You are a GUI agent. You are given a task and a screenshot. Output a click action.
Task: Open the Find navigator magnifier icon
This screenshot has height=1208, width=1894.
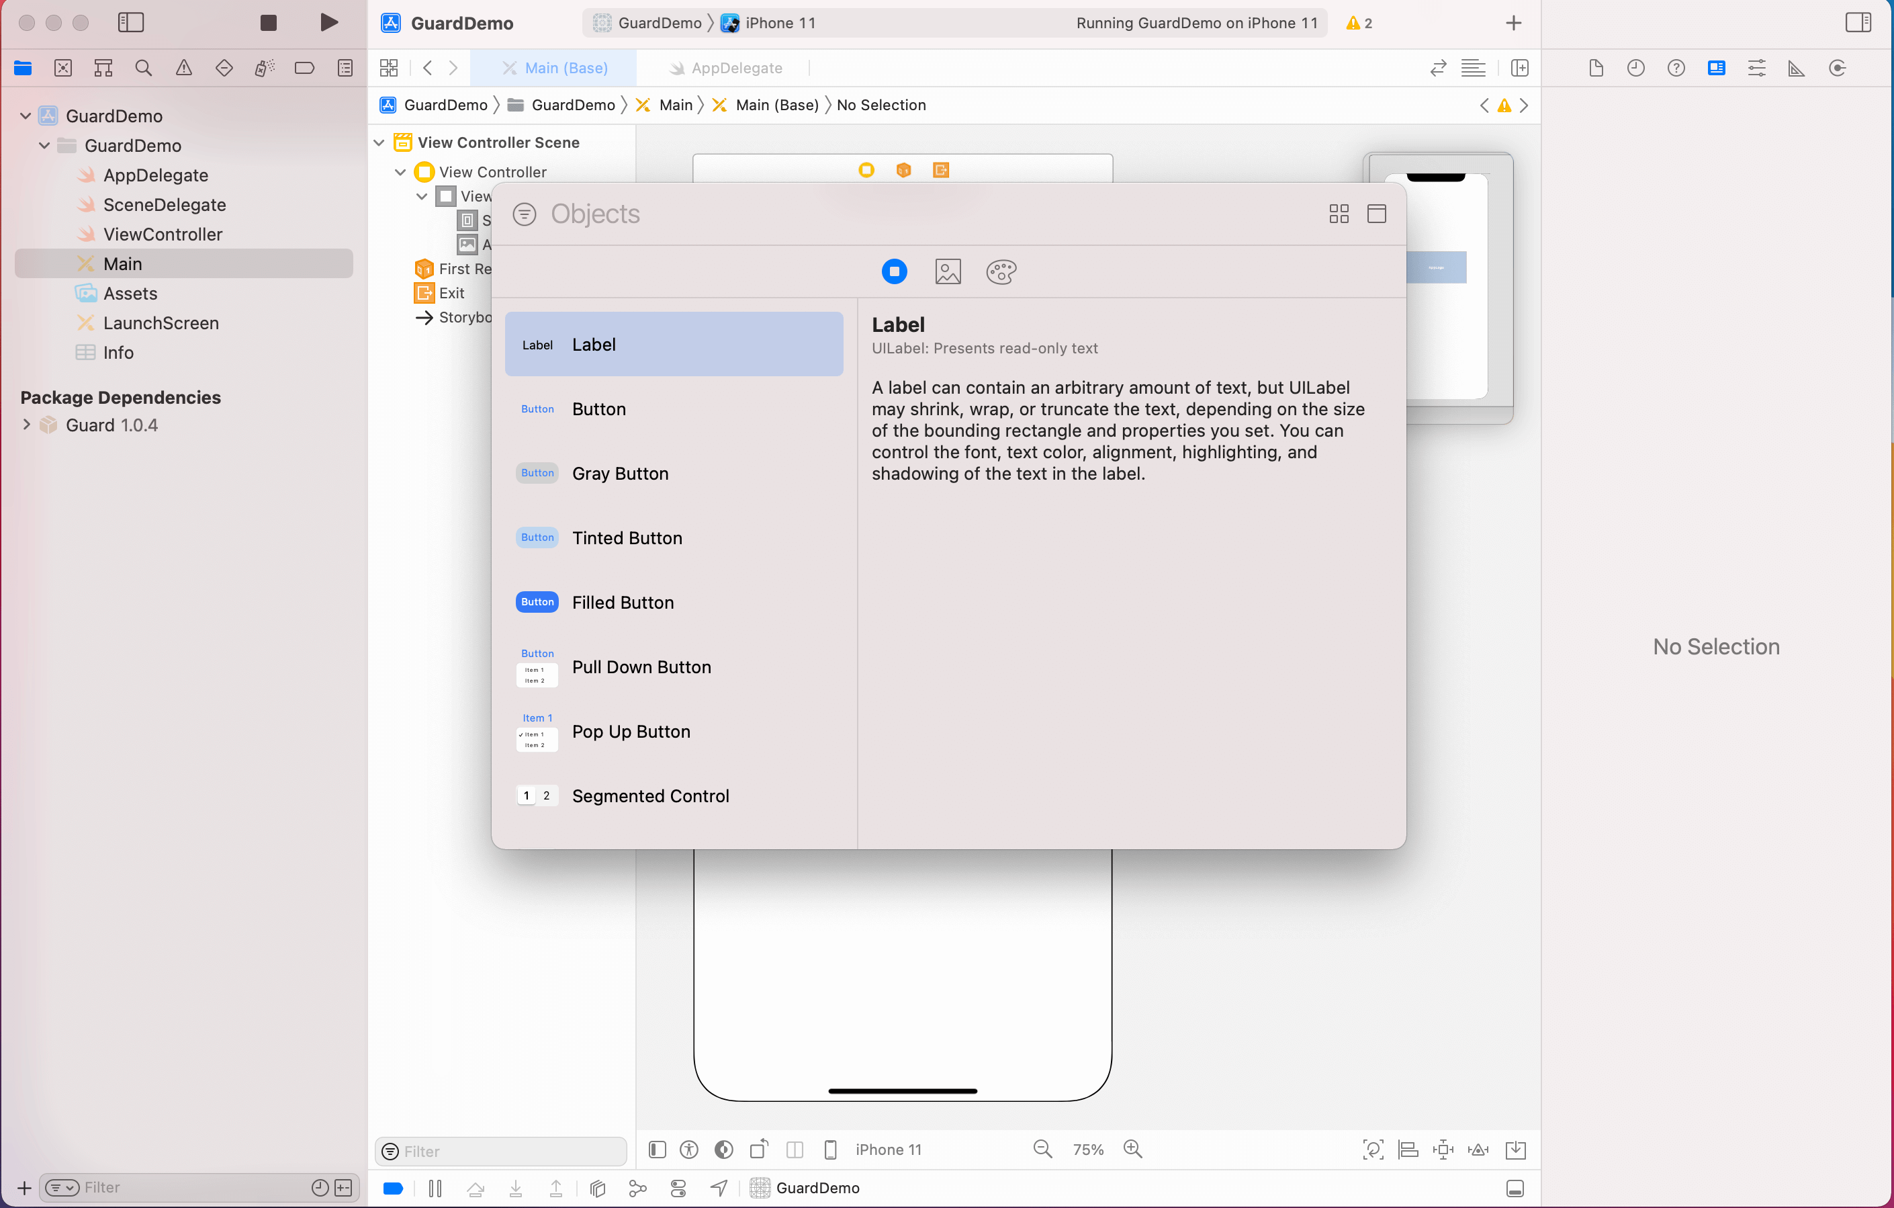pos(143,69)
